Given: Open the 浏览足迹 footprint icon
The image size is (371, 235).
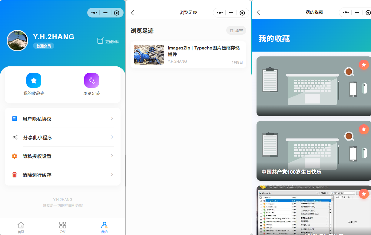Looking at the screenshot, I should tap(91, 80).
